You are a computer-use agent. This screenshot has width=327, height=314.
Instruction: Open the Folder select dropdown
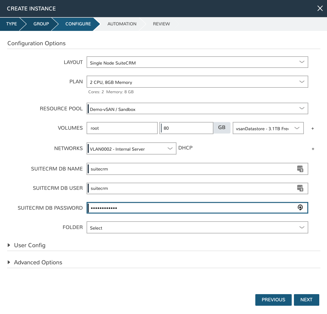[x=197, y=228]
